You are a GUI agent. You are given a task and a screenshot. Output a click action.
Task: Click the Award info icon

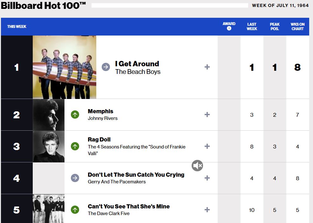pos(229,29)
